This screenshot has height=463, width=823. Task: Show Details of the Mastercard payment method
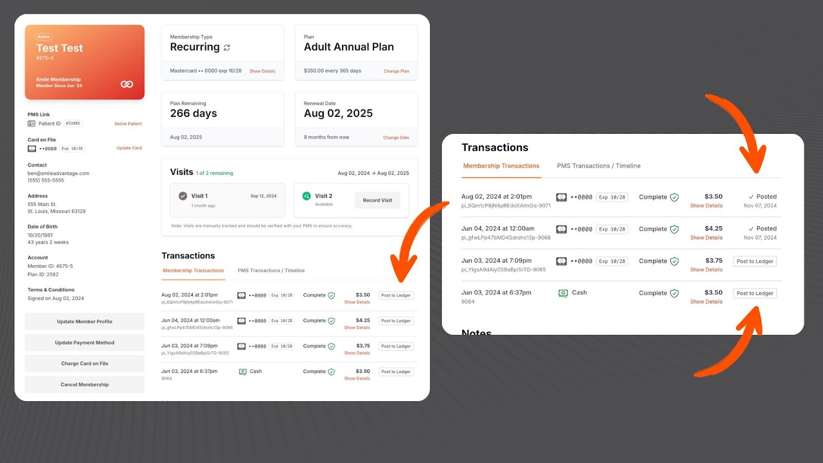click(262, 71)
